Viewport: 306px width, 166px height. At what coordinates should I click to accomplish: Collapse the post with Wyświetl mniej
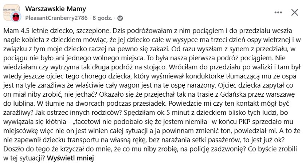tap(70, 158)
